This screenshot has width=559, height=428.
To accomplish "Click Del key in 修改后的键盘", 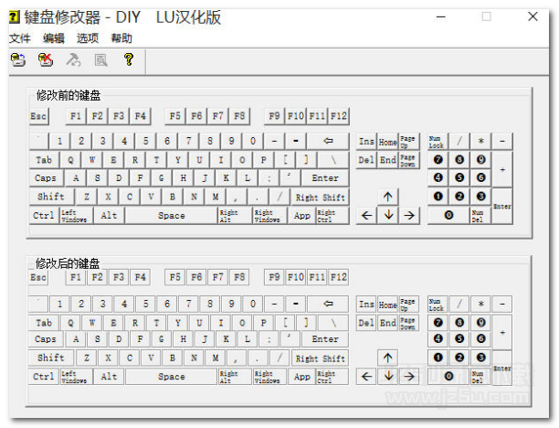I will pyautogui.click(x=366, y=323).
